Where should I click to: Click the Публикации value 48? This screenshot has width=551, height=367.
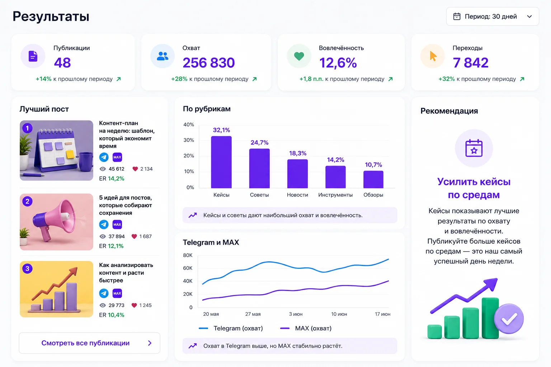coord(62,63)
